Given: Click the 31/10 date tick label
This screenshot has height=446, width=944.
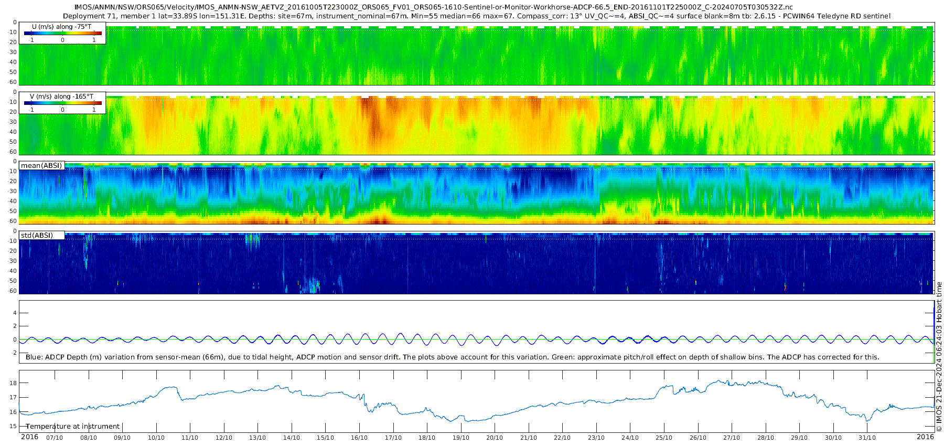Looking at the screenshot, I should [x=867, y=438].
